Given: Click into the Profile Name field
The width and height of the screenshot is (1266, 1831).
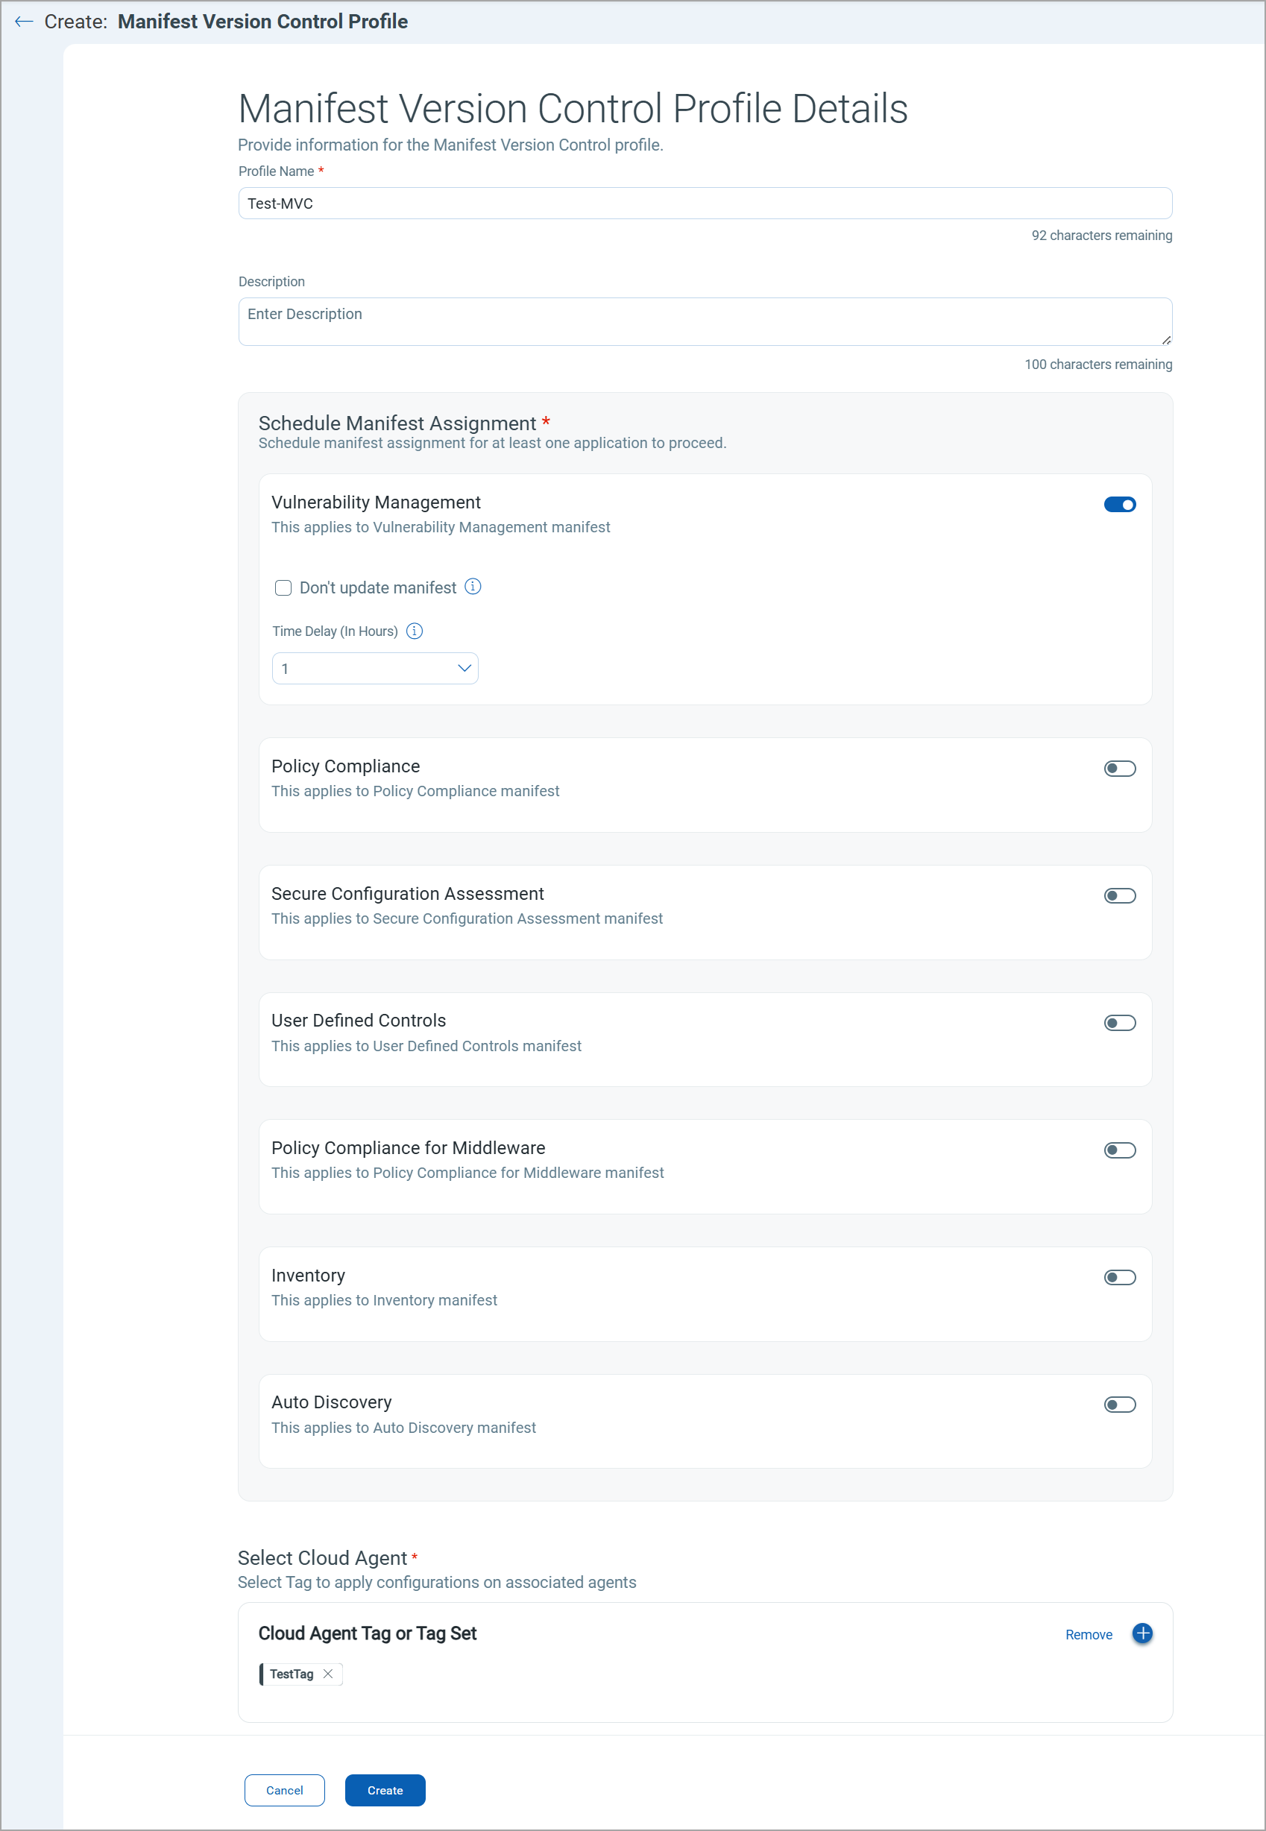Looking at the screenshot, I should coord(705,204).
